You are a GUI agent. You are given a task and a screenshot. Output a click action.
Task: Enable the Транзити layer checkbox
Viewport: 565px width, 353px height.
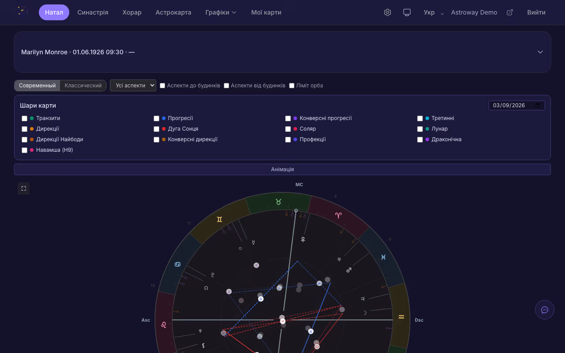[x=25, y=118]
